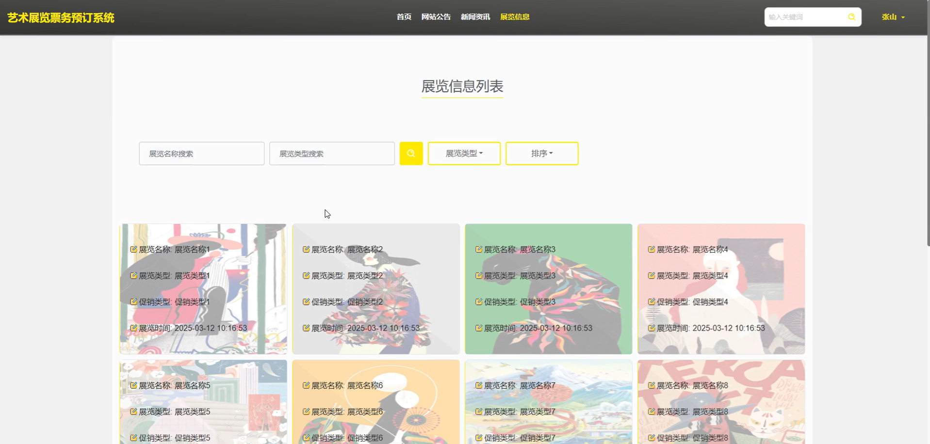
Task: Click the edit icon before 展览名称6
Action: (306, 385)
